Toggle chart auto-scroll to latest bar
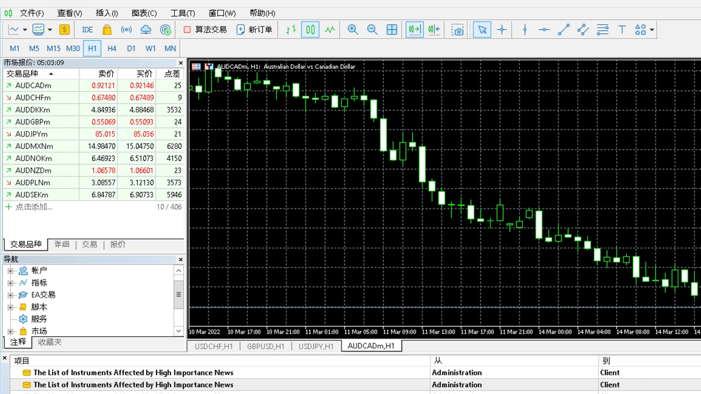 coord(414,30)
